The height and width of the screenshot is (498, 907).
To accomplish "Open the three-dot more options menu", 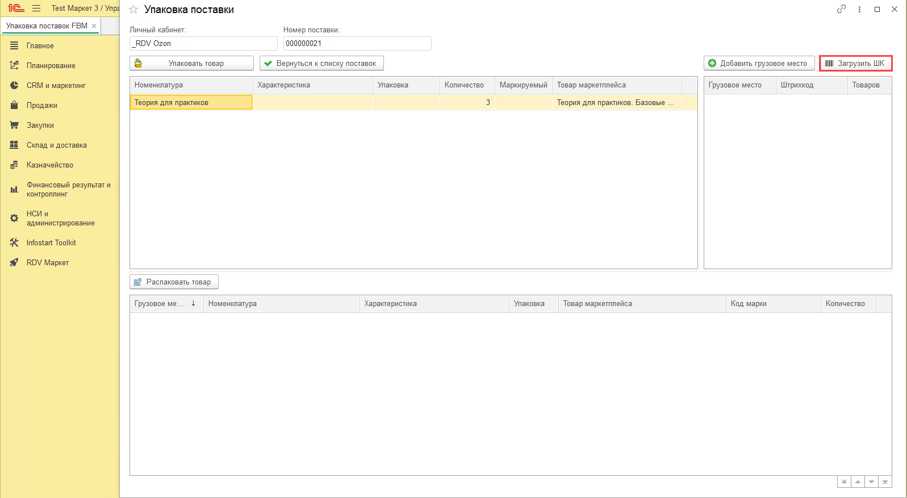I will [859, 9].
